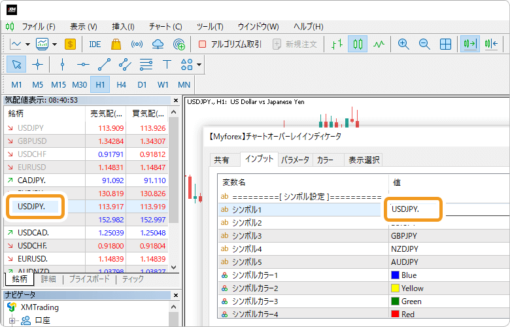
Task: Select the horizontal line drawing tool
Action: coord(83,65)
